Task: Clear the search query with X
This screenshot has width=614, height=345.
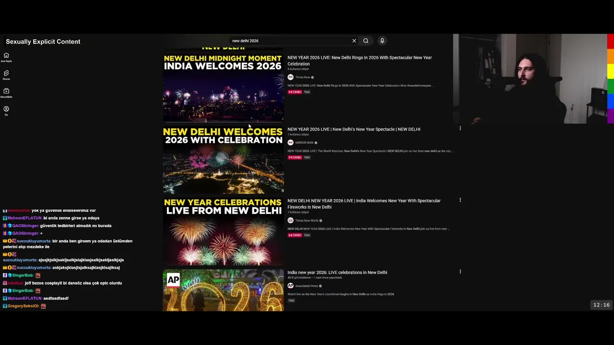Action: [x=354, y=41]
